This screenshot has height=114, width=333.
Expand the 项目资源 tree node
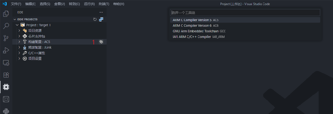(x=19, y=31)
